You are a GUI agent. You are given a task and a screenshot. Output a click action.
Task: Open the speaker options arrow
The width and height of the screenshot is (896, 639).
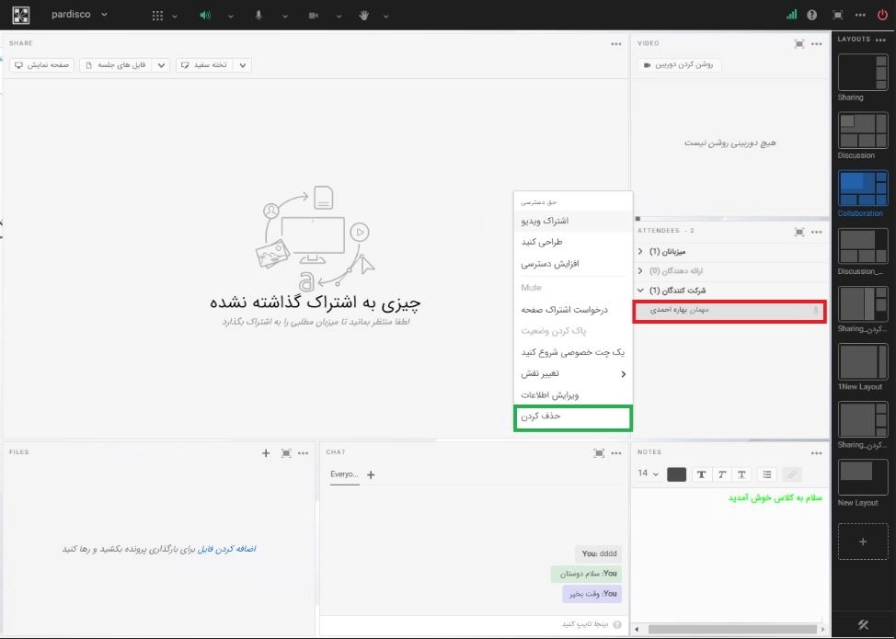point(230,16)
